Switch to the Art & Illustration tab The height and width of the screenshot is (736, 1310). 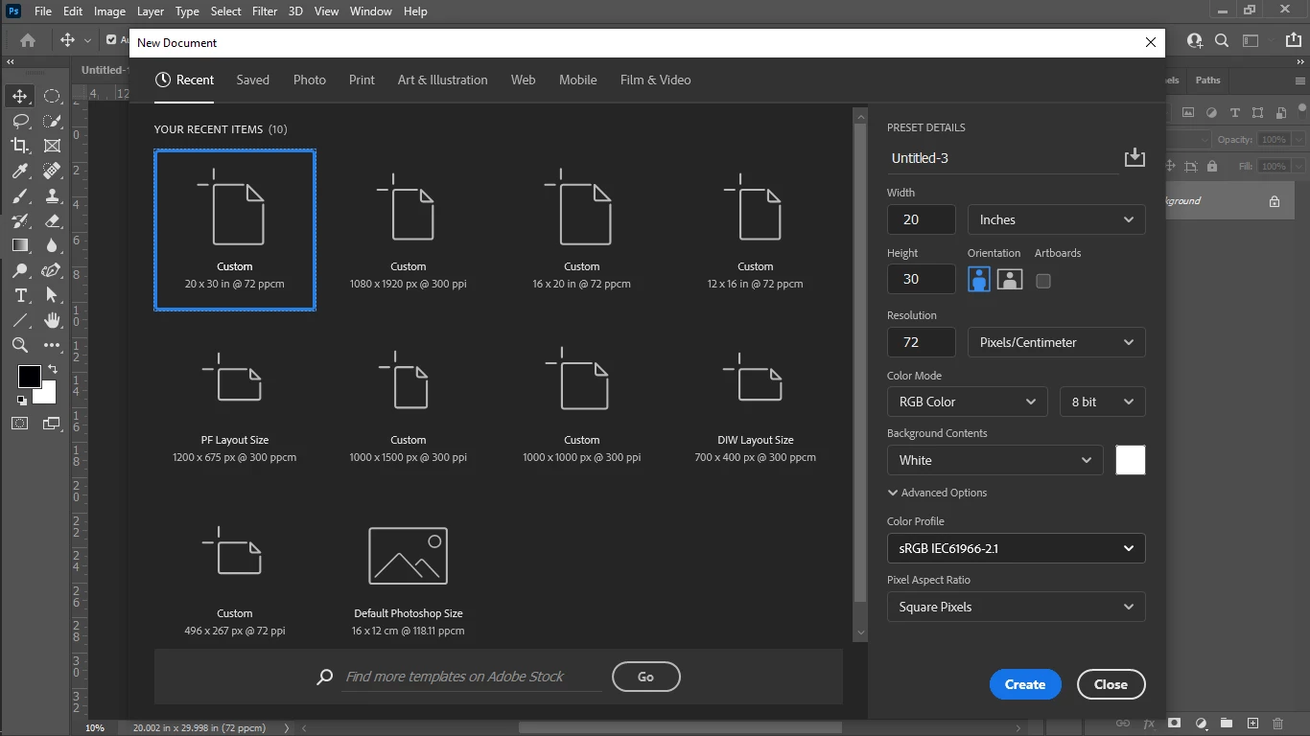(443, 80)
